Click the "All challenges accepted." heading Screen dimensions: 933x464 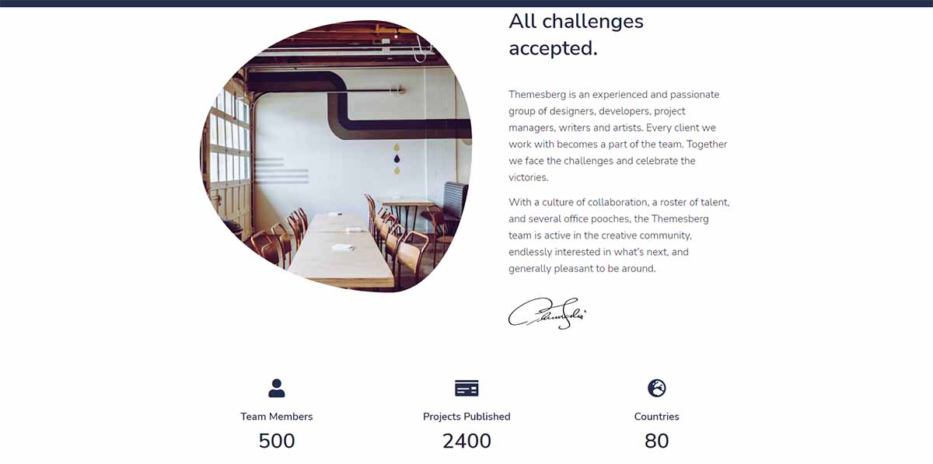(575, 35)
